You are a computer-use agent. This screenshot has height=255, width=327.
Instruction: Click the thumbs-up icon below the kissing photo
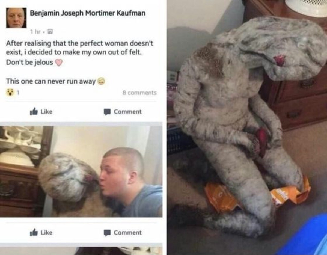34,232
